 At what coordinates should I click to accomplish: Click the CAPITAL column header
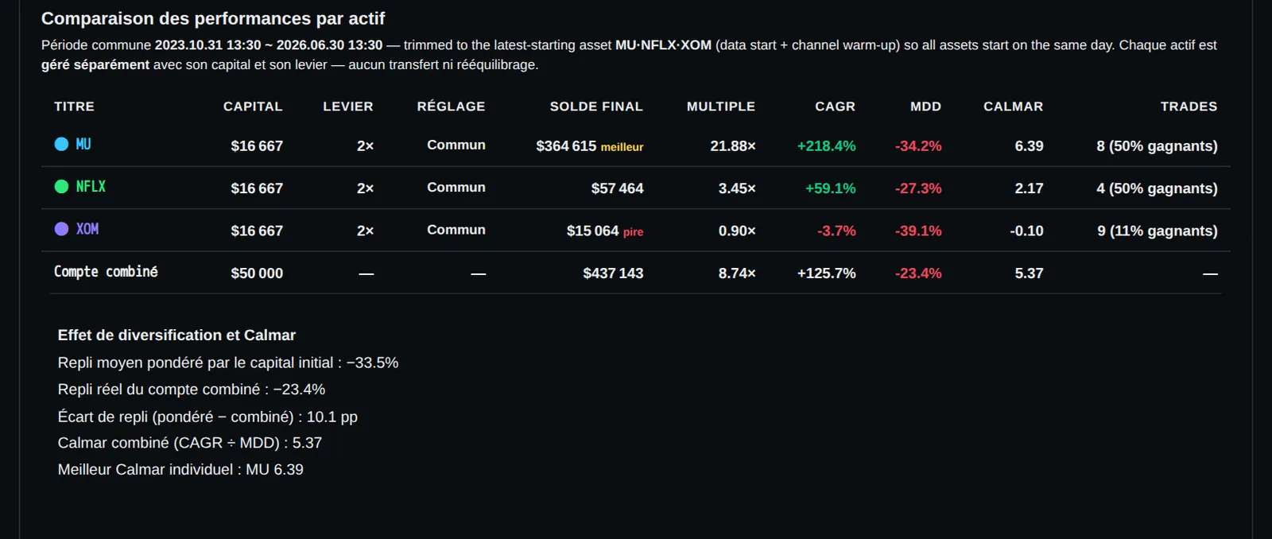tap(253, 107)
